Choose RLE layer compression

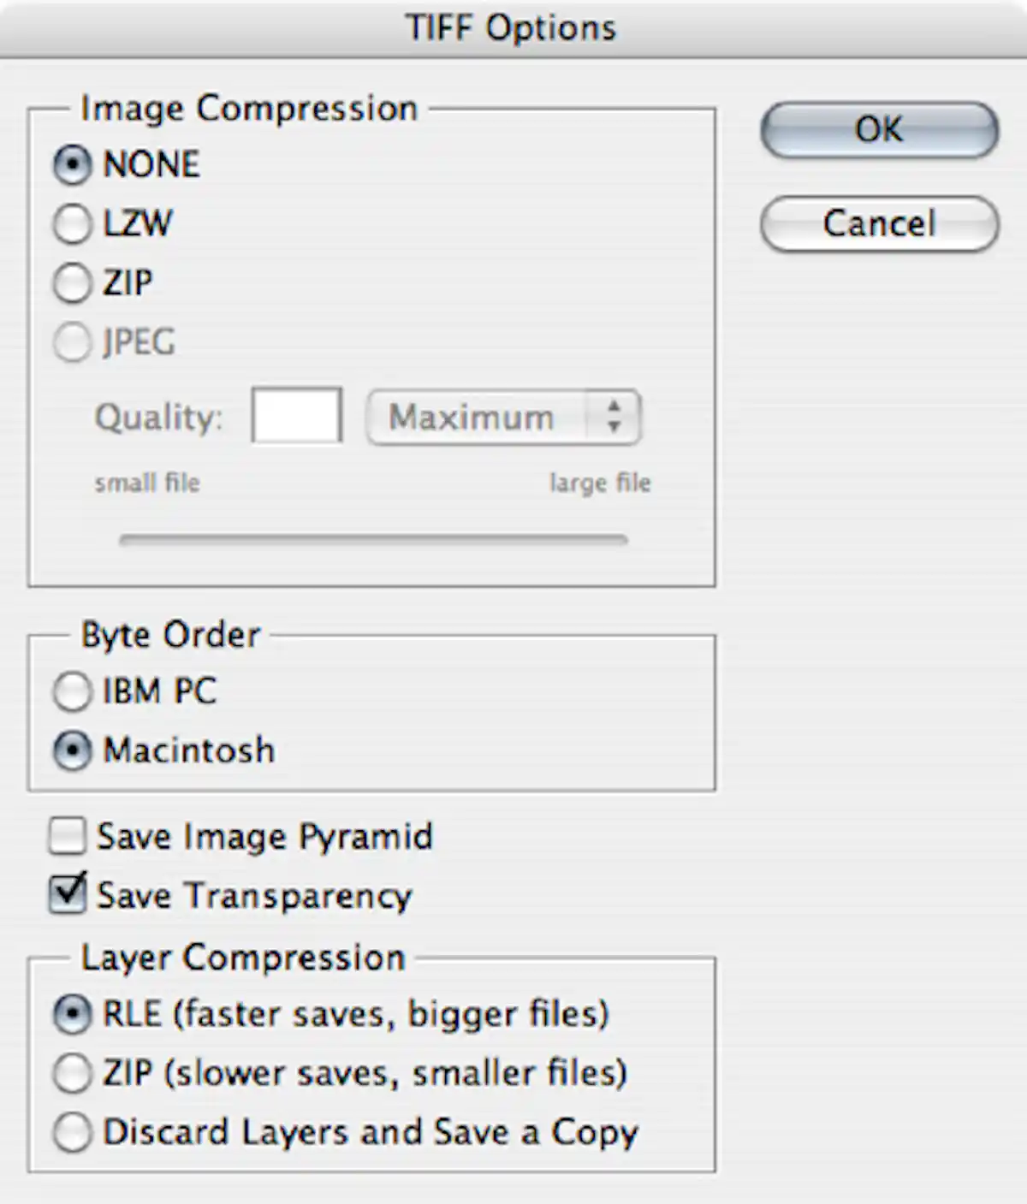[73, 1014]
